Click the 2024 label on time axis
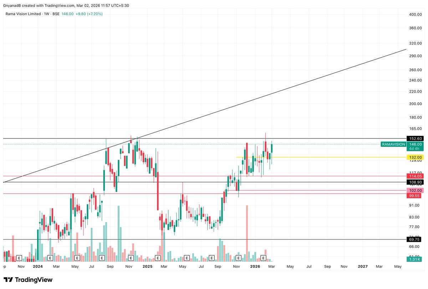 click(38, 266)
